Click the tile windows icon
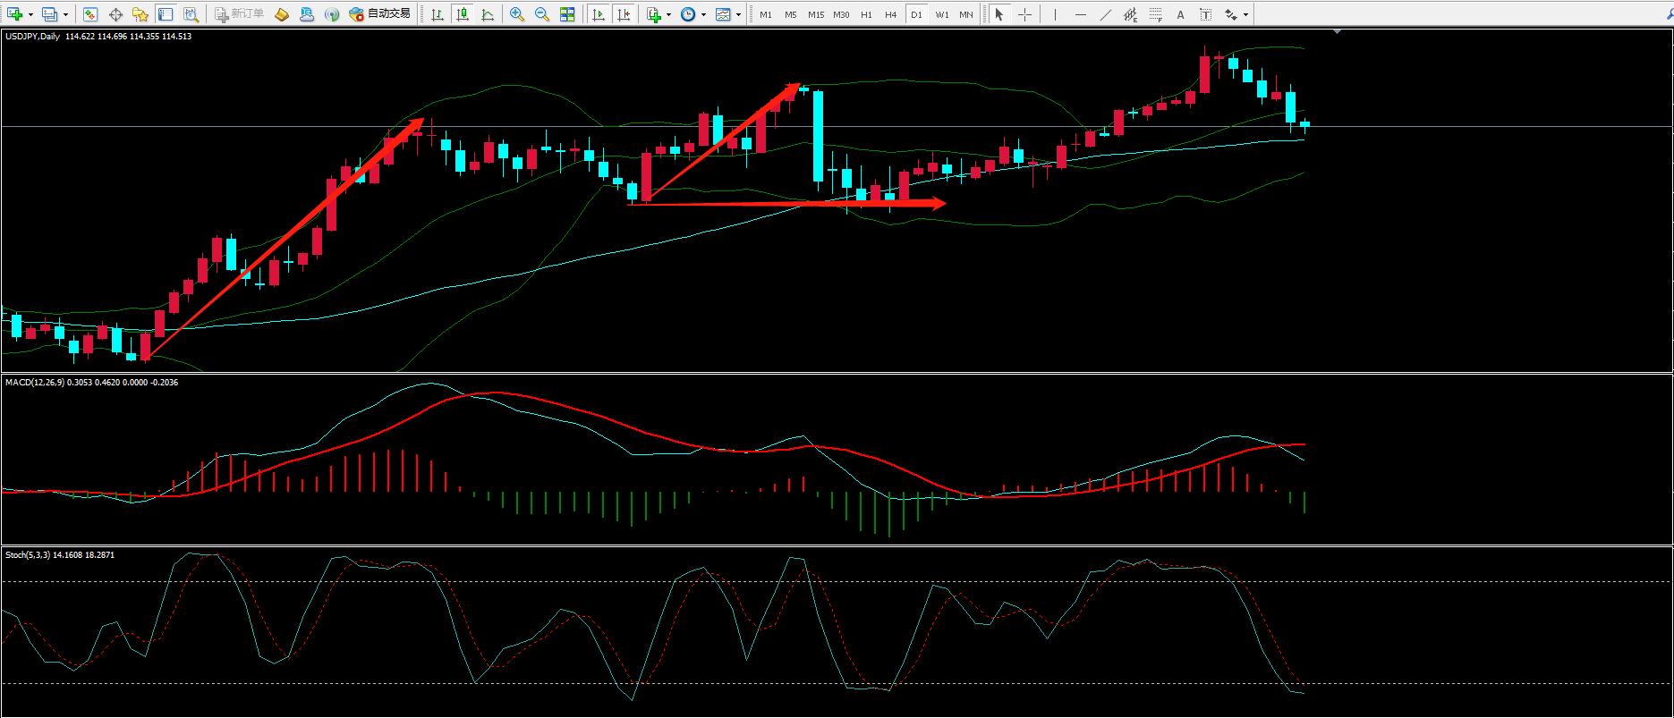 pos(566,14)
